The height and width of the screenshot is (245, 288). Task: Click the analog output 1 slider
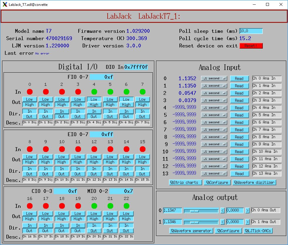(201, 222)
